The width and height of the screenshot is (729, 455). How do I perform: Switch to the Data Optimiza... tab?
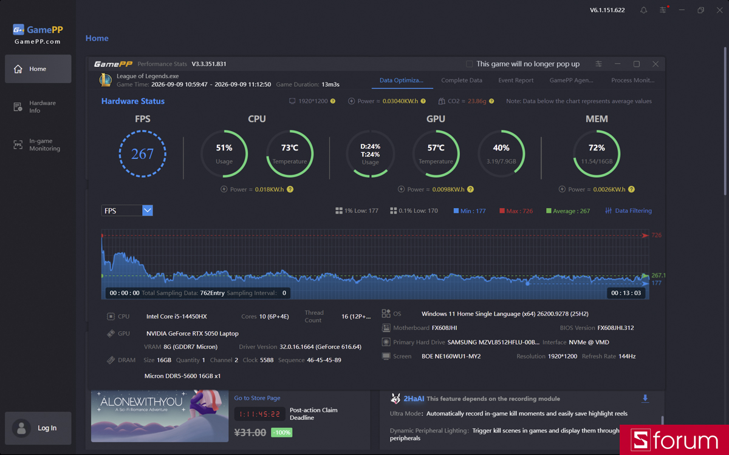coord(401,80)
